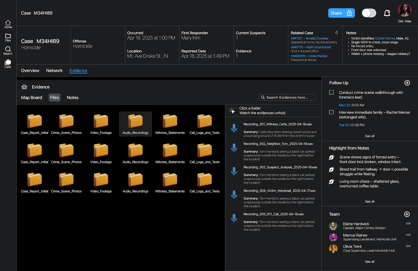
Task: Click the Evidence detective icon heading
Action: [24, 87]
